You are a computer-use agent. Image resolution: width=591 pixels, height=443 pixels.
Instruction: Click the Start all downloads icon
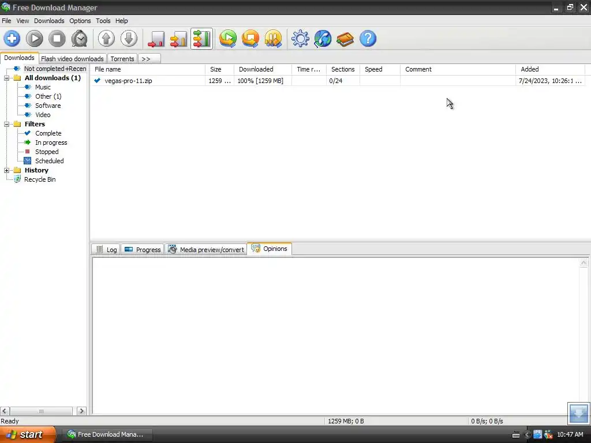(228, 39)
